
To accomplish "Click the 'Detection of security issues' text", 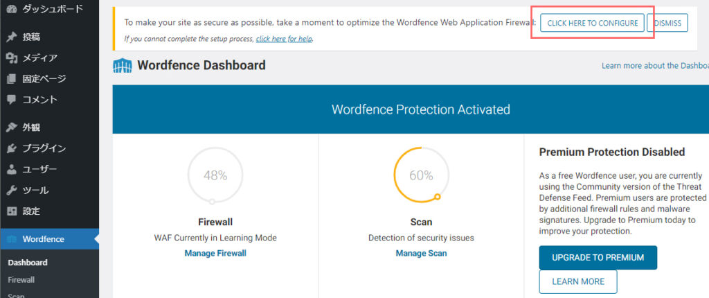I will click(421, 238).
